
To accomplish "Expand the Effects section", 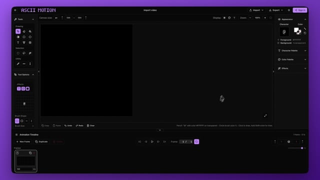I will [305, 68].
